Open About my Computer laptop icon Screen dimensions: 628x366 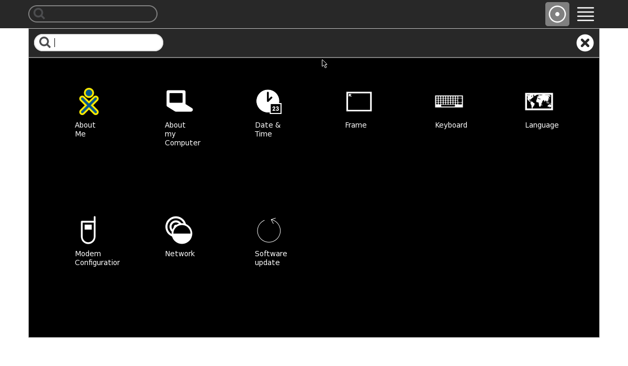point(179,101)
